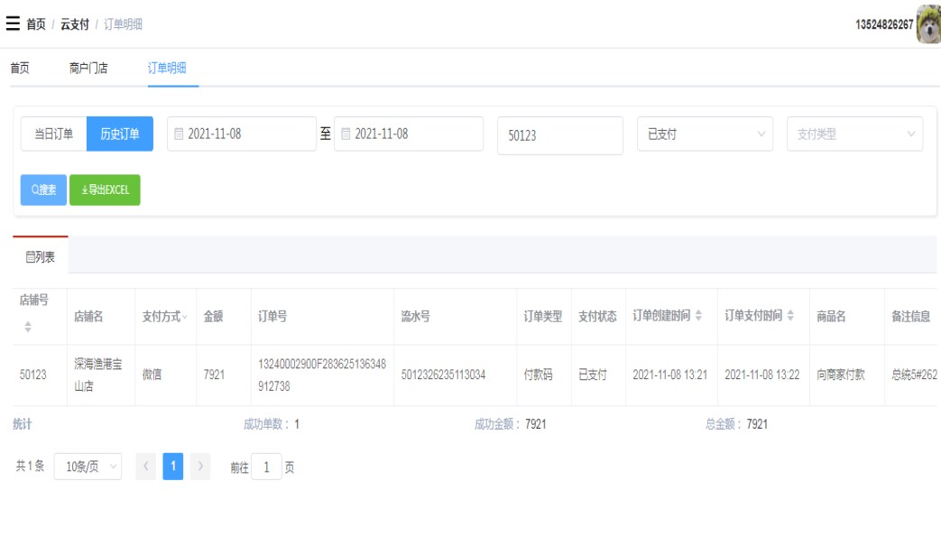Open the user avatar profile picture
The image size is (941, 546).
928,24
